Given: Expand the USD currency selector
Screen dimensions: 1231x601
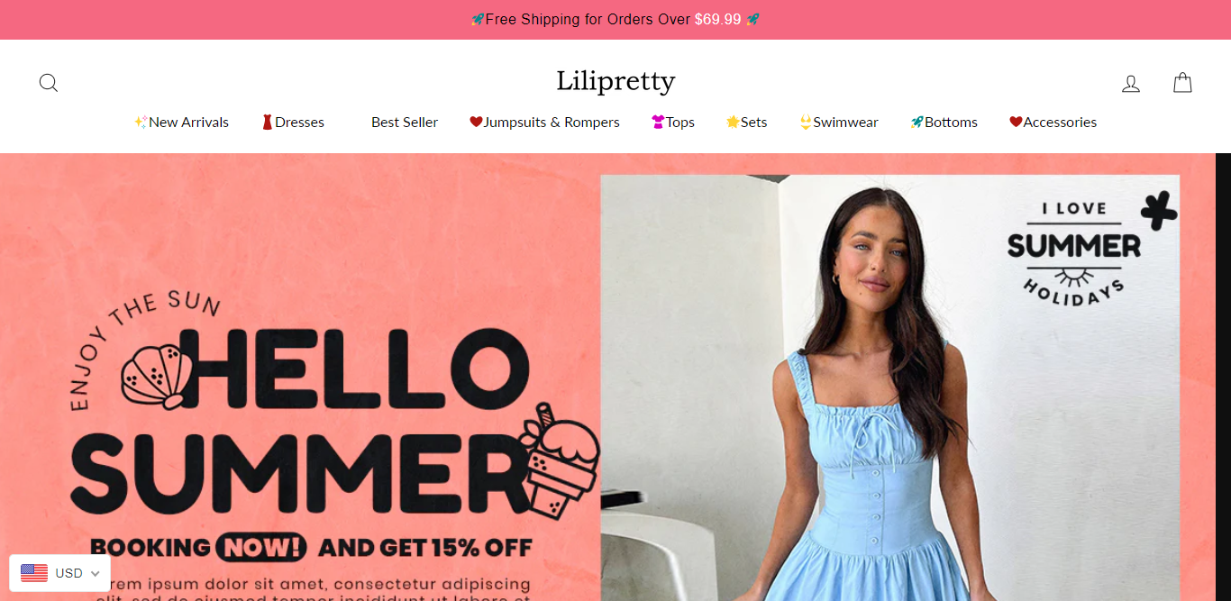Looking at the screenshot, I should [60, 573].
